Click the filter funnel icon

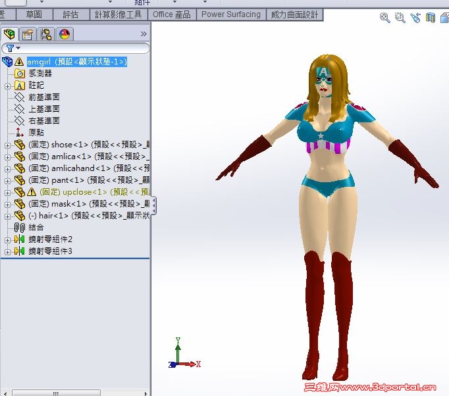click(x=10, y=48)
